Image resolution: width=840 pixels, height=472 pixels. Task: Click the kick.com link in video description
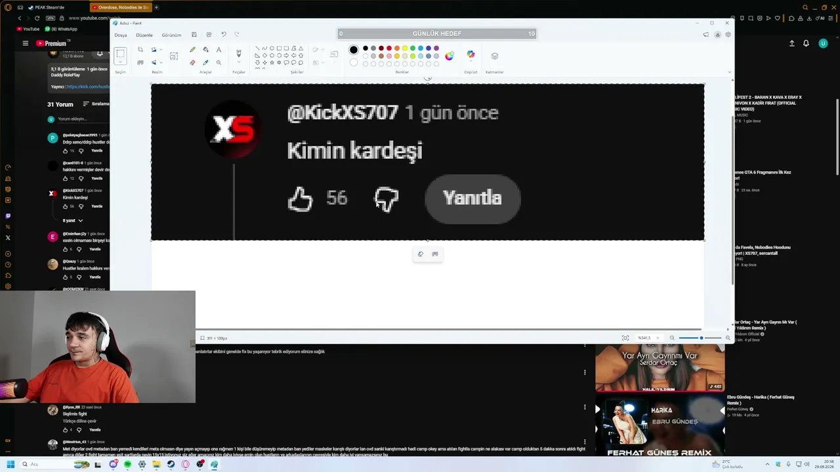89,87
